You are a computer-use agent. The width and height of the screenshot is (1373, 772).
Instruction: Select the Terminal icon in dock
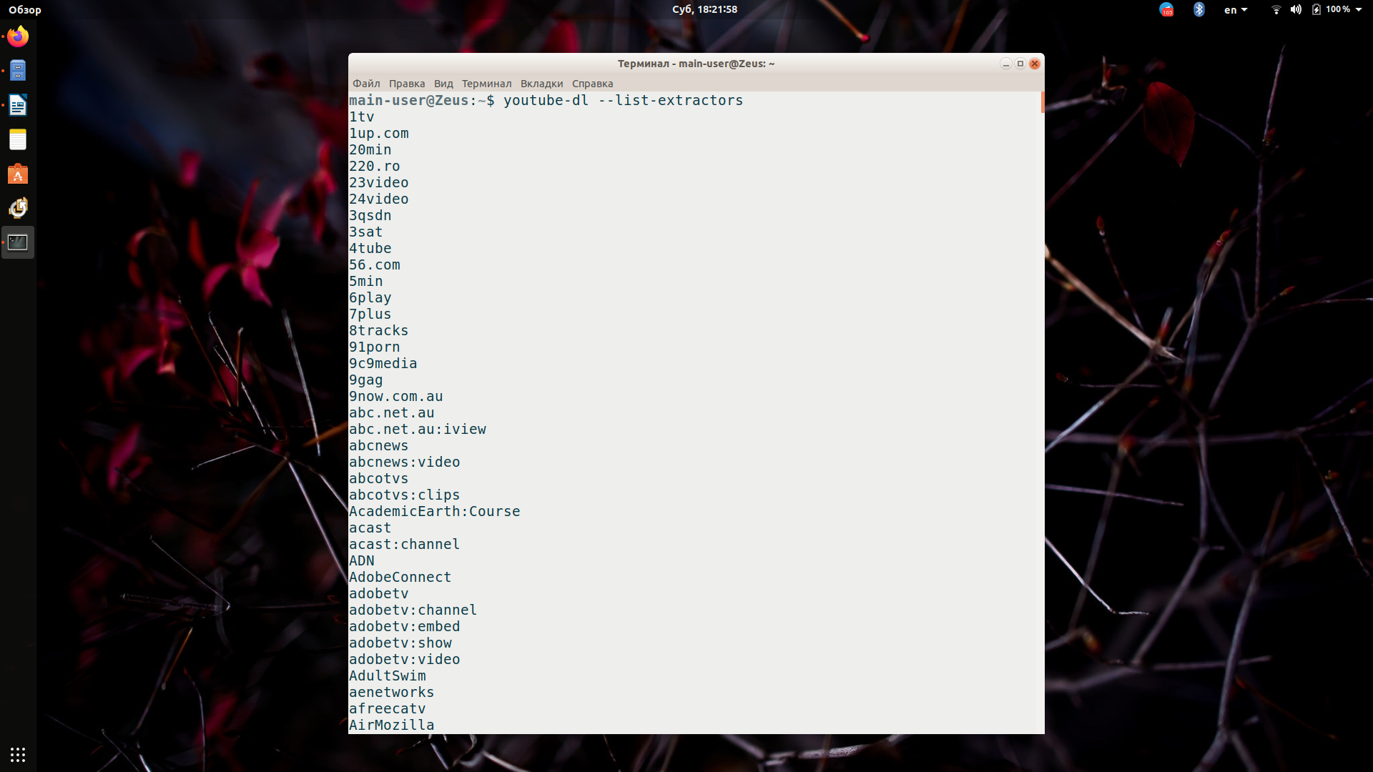point(18,242)
